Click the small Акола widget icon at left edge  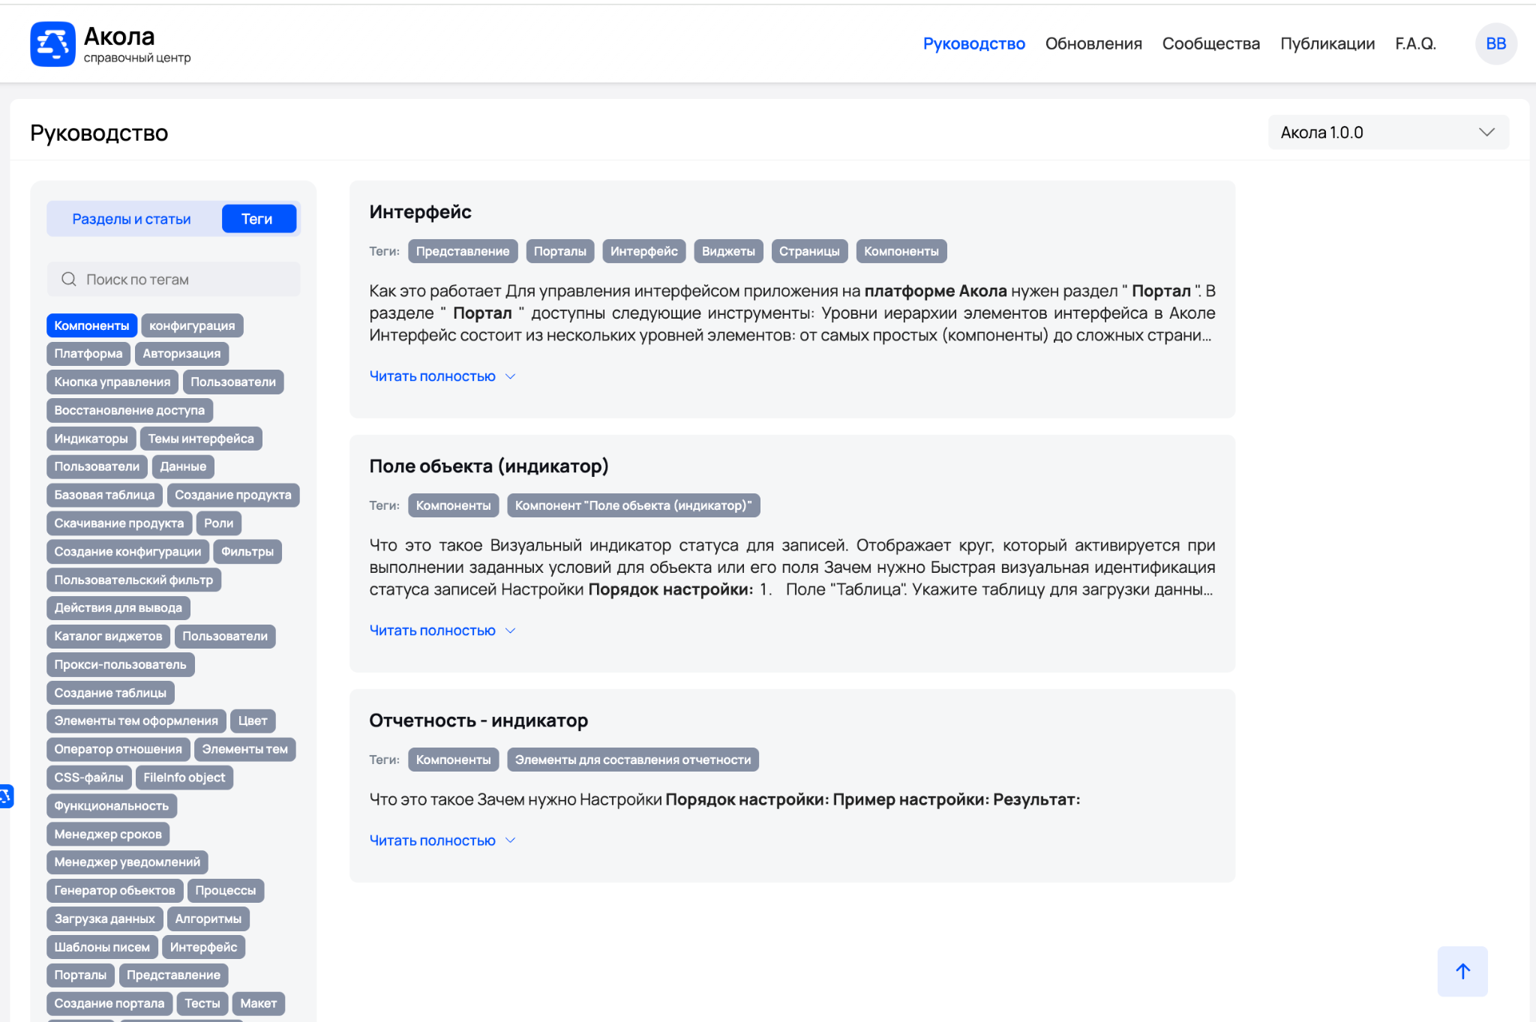[x=6, y=796]
